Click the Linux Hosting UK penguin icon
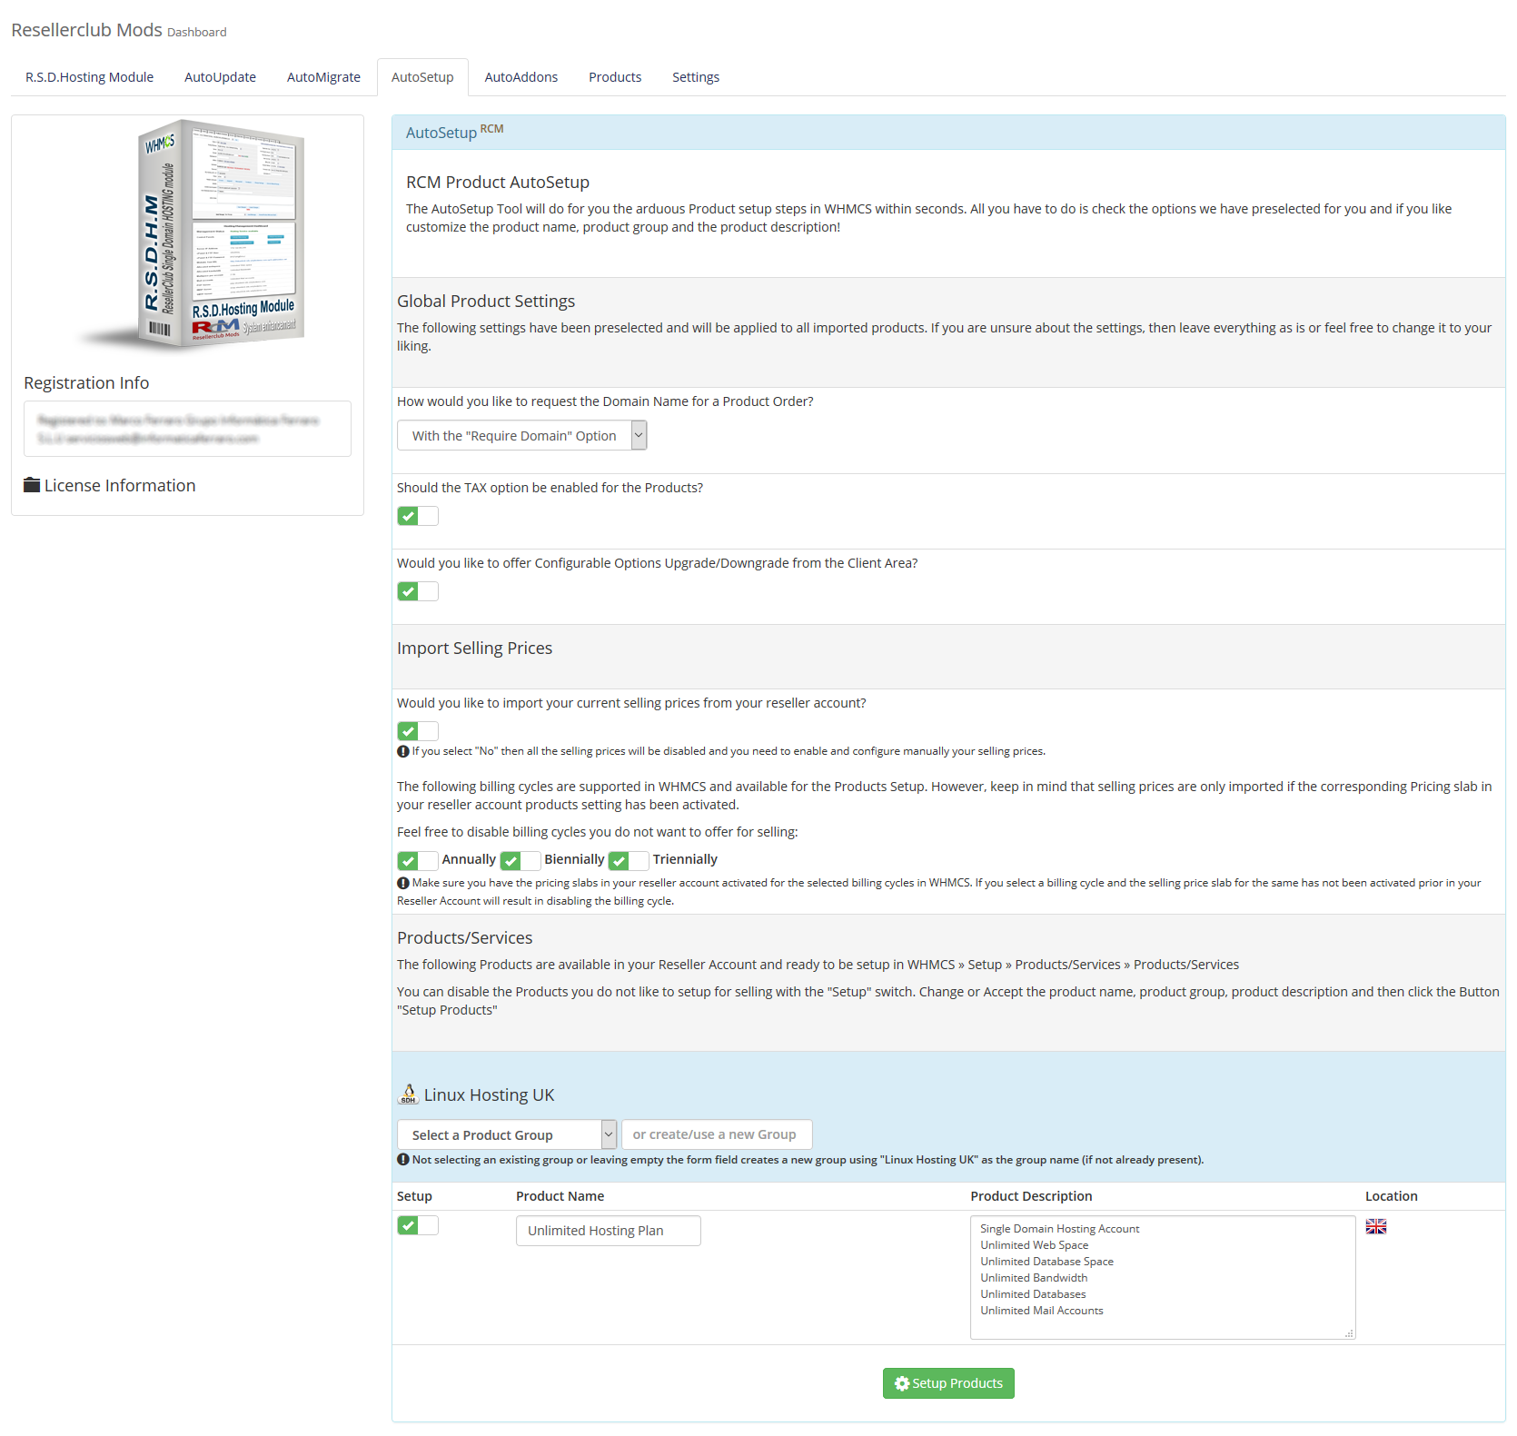 [x=409, y=1094]
